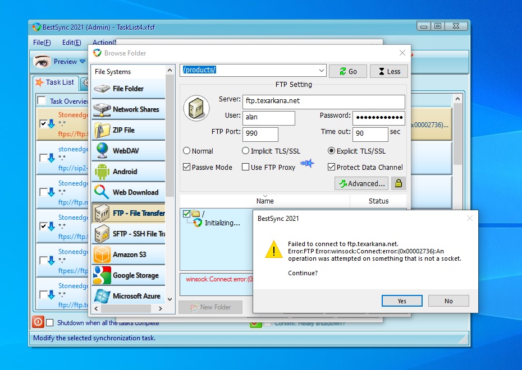This screenshot has width=522, height=370.
Task: Click the FTP server icon beside Server field
Action: (x=196, y=108)
